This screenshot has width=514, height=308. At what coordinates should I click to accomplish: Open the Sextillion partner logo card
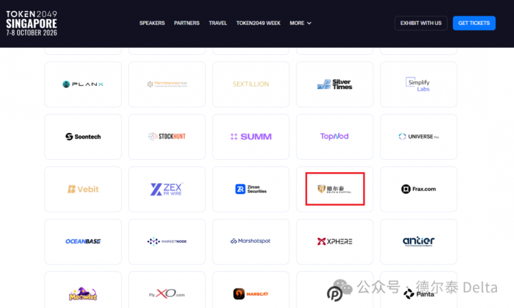coord(251,84)
